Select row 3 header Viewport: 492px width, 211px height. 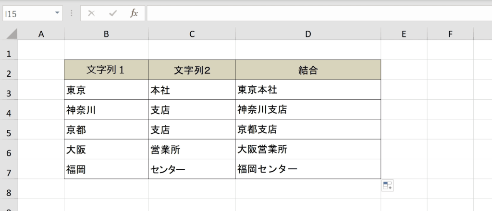(9, 93)
